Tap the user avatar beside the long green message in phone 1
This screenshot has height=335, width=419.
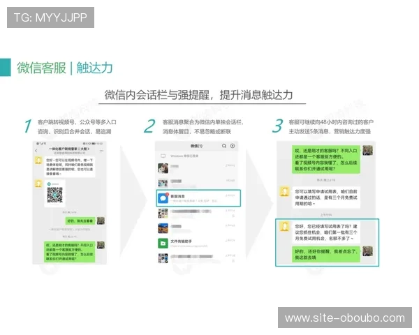(x=101, y=245)
